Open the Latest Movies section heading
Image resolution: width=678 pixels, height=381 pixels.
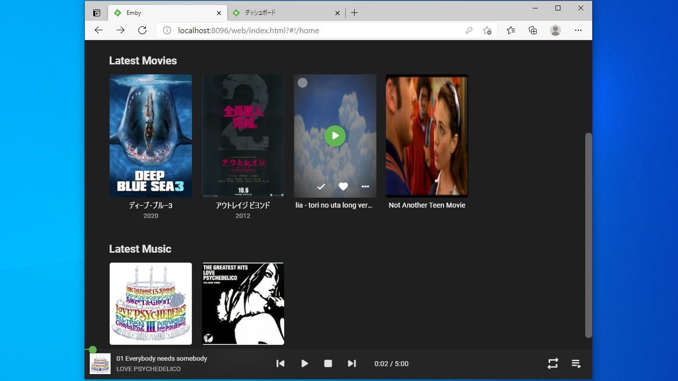pyautogui.click(x=143, y=60)
